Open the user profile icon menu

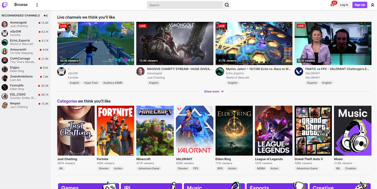tap(373, 5)
